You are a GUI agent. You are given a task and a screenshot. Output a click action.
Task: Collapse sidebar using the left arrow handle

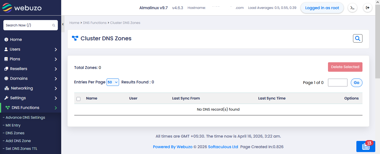tap(63, 24)
